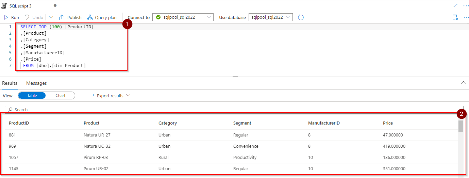Expand the Export results menu
This screenshot has height=178, width=469.
click(x=110, y=96)
